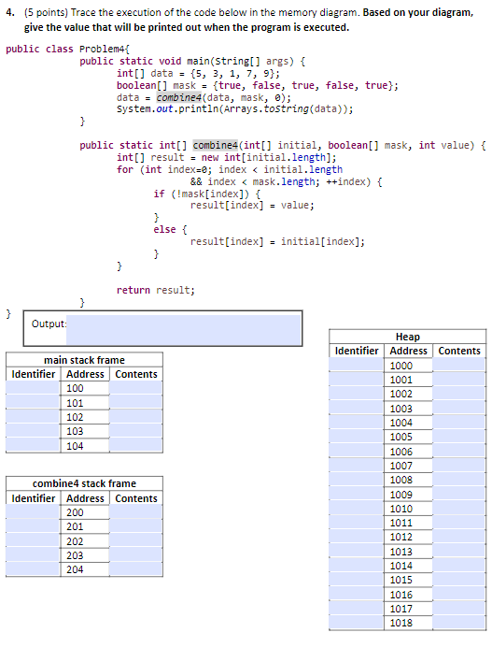Click Contents cell for heap address 1005
This screenshot has height=647, width=492.
459,437
